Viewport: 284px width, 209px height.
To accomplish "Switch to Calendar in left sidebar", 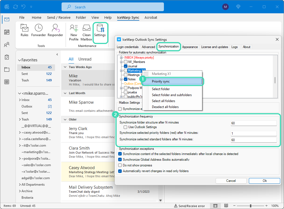I will pyautogui.click(x=7, y=32).
